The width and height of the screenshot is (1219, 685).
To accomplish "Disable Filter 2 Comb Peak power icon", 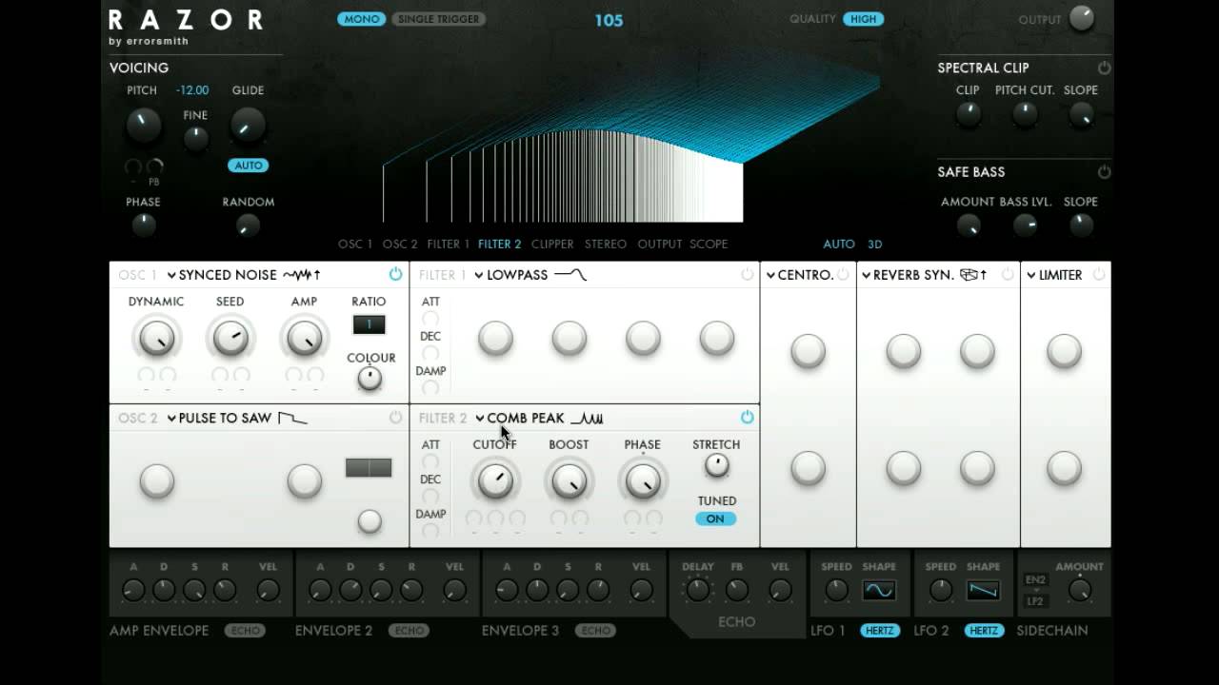I will [747, 418].
